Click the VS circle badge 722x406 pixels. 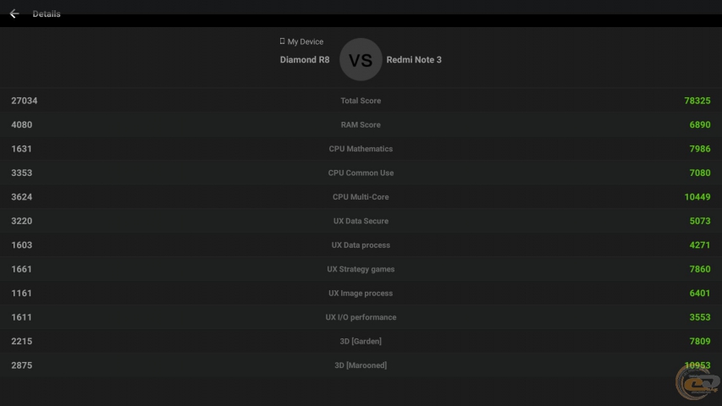click(361, 60)
